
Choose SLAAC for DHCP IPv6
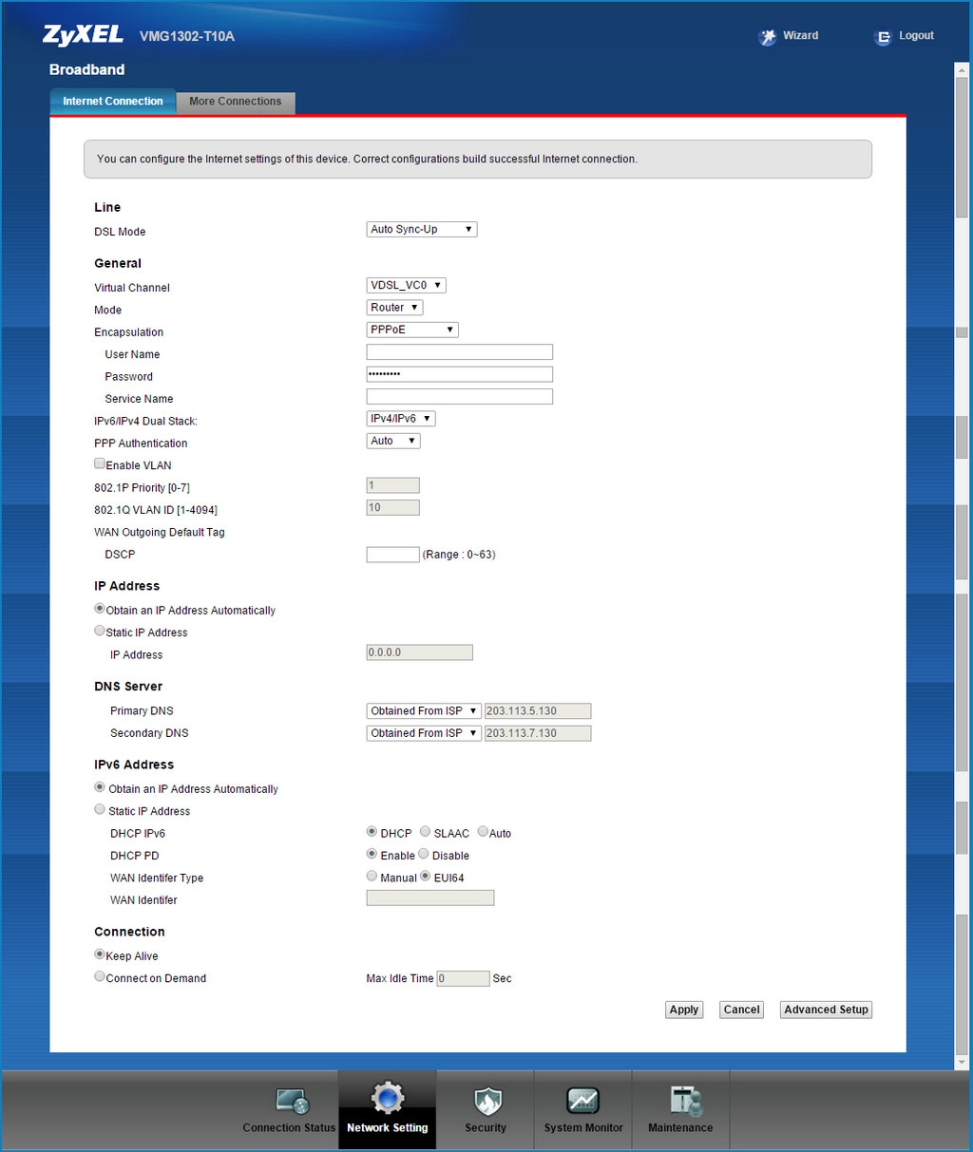pyautogui.click(x=426, y=832)
